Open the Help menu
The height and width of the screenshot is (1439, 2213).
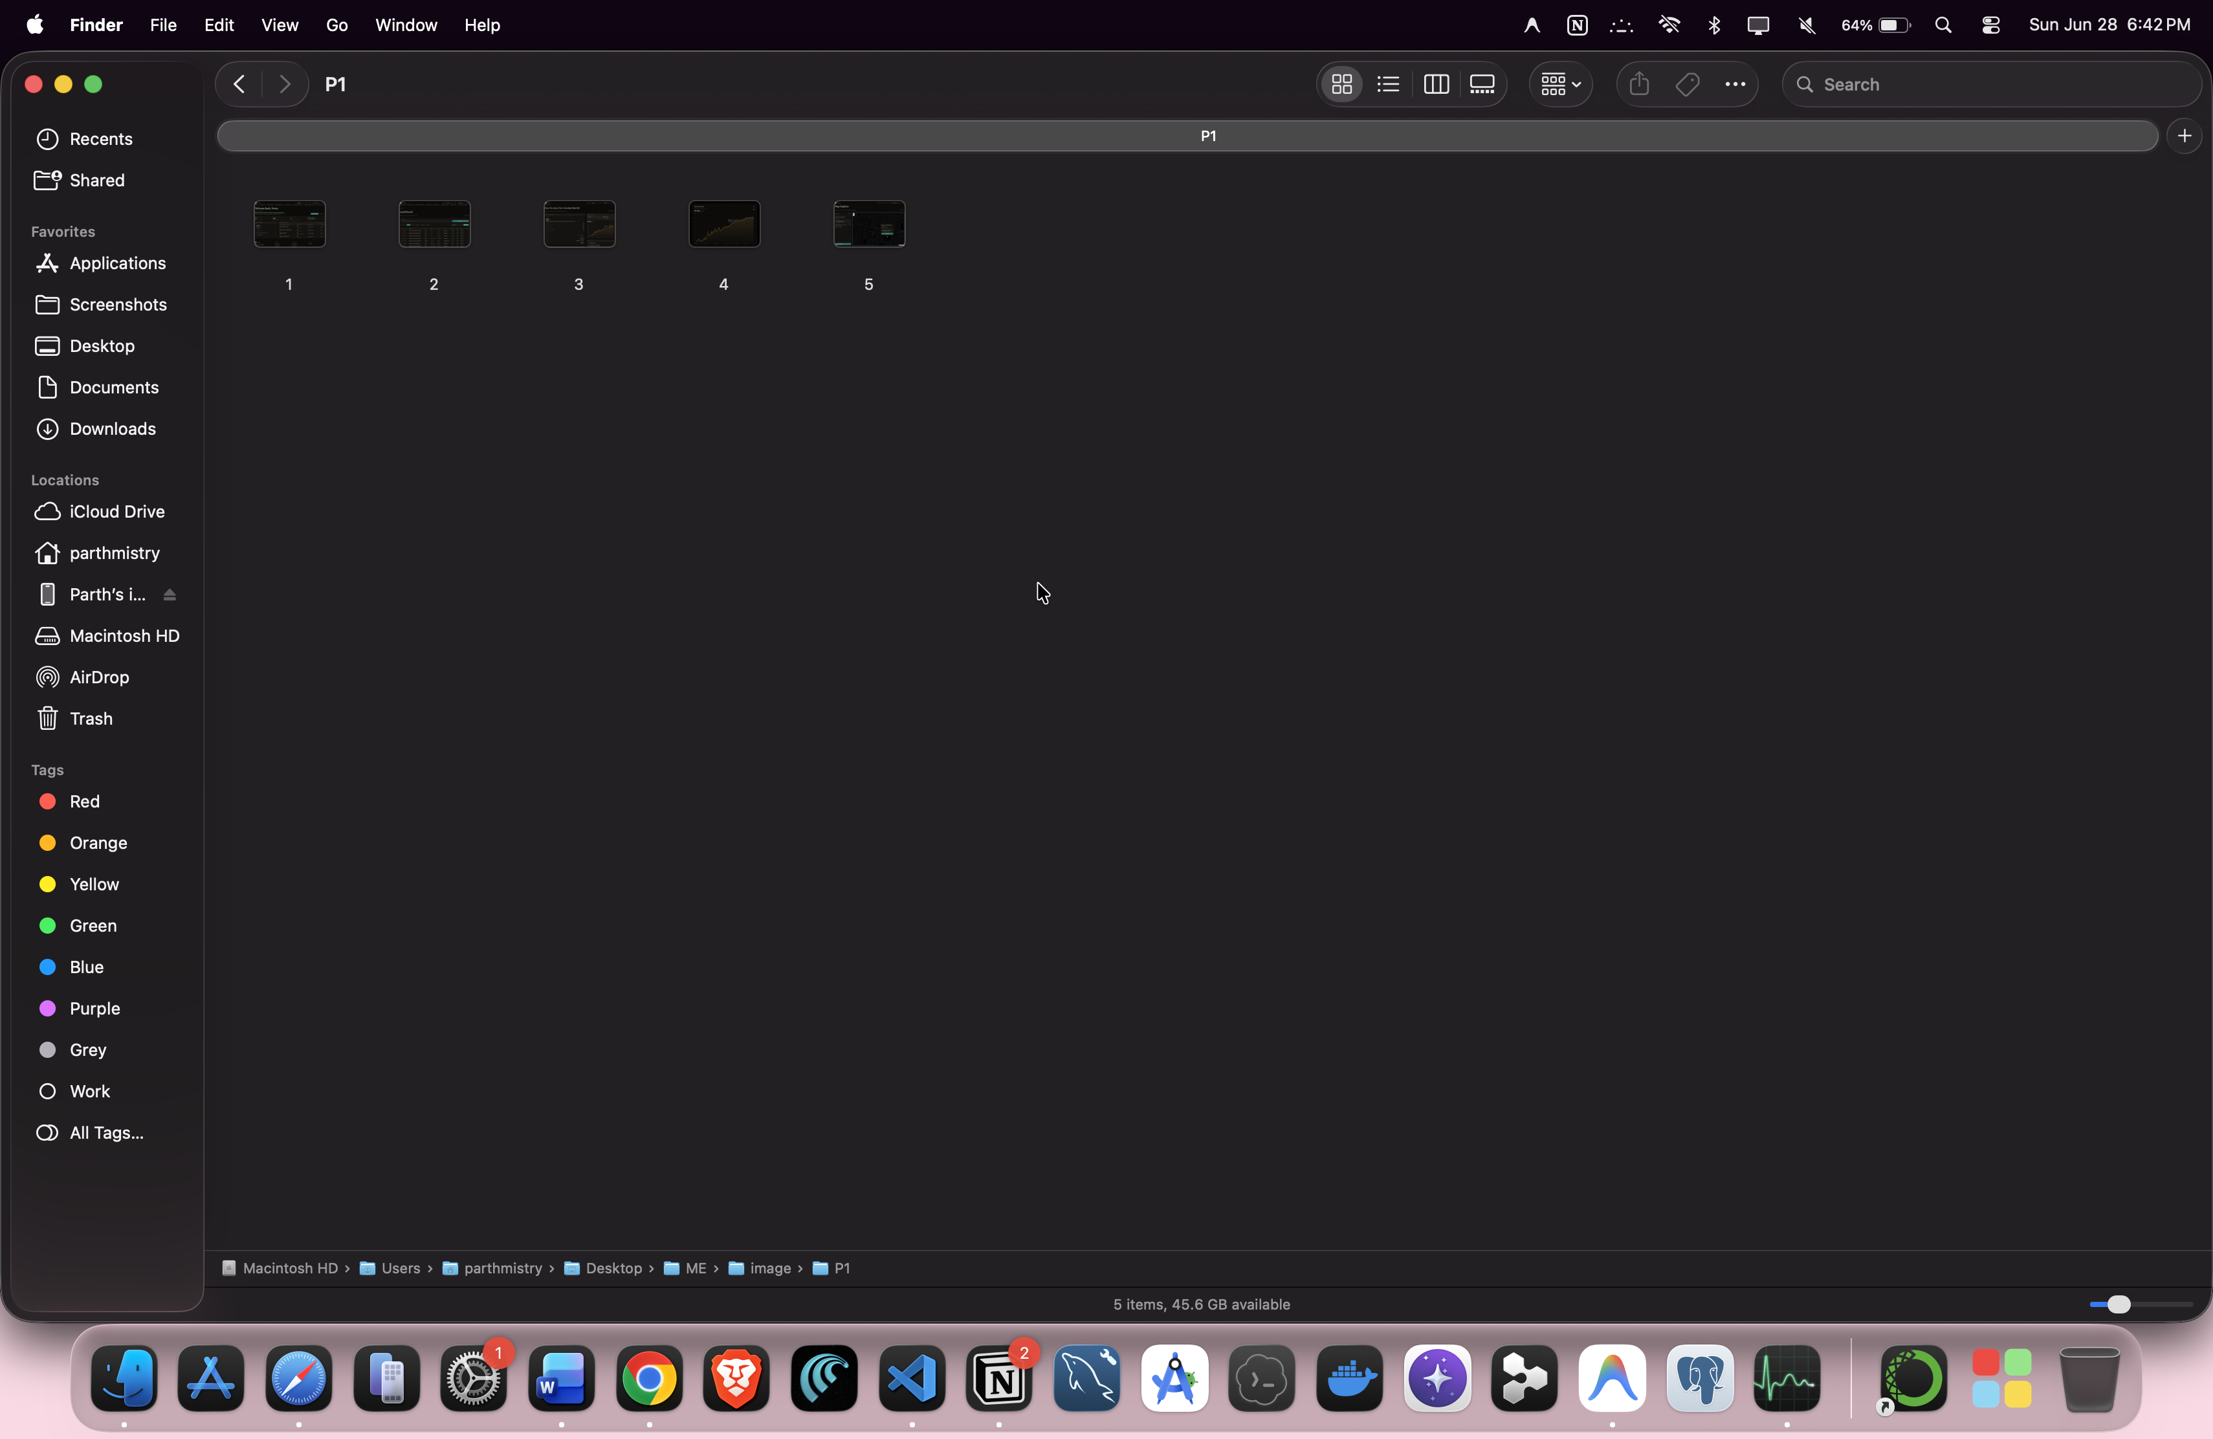pyautogui.click(x=481, y=25)
